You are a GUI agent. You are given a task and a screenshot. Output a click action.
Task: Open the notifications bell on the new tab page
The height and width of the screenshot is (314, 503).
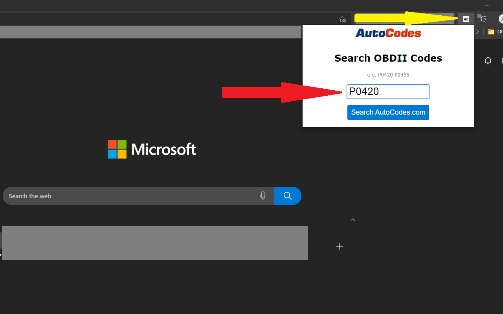tap(488, 61)
